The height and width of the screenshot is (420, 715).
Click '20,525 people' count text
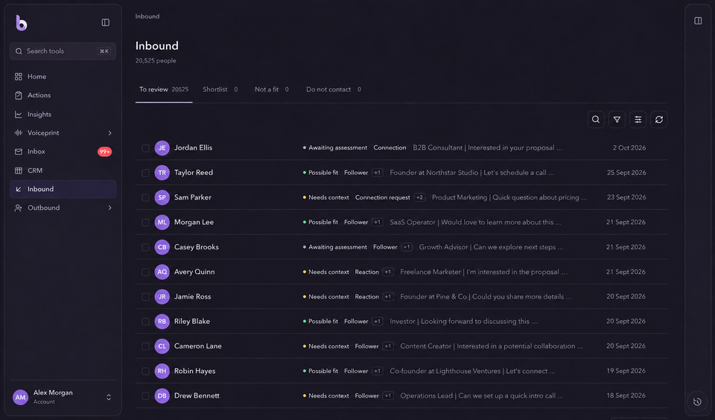156,60
